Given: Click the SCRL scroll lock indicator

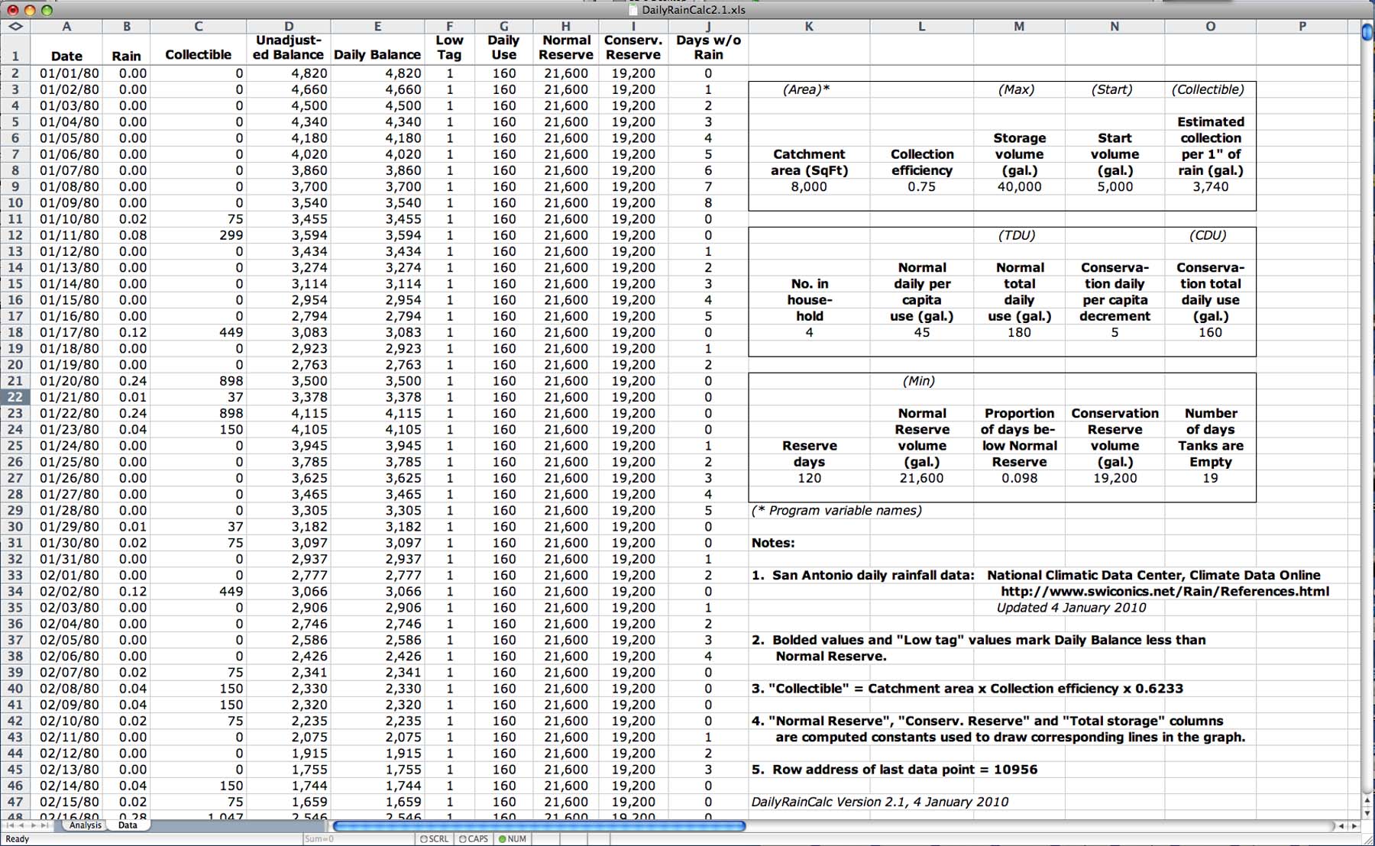Looking at the screenshot, I should click(434, 838).
